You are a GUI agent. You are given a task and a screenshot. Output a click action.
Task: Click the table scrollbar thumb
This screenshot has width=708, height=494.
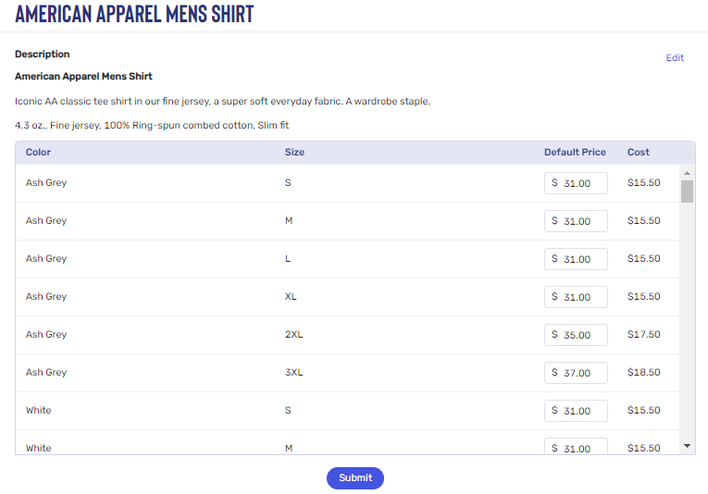[x=687, y=191]
